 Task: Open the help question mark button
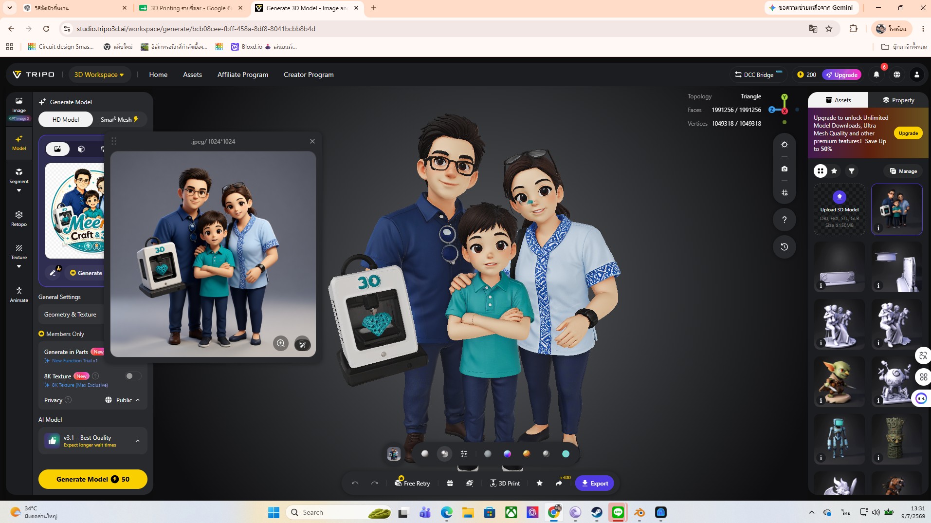pos(785,220)
